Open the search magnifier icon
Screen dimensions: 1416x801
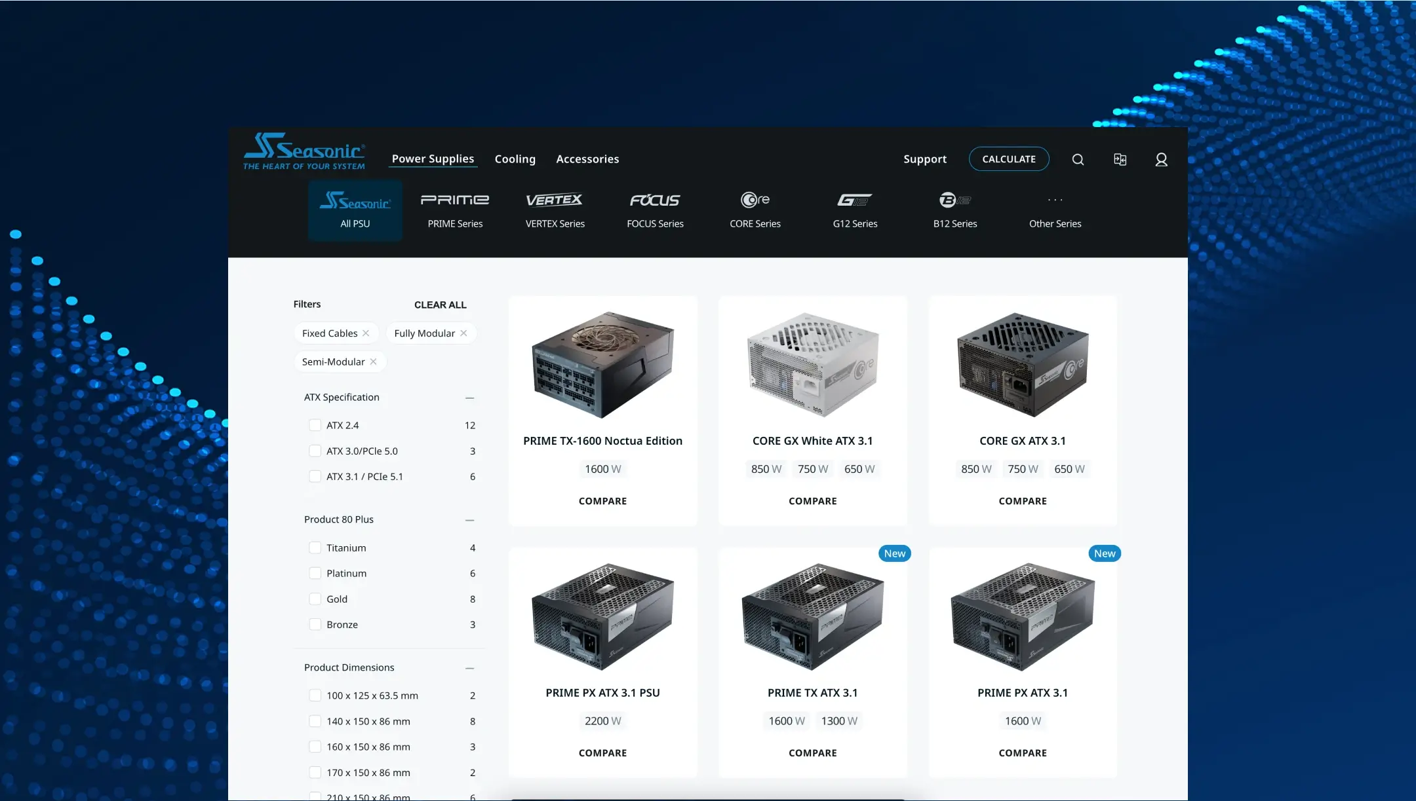[1078, 159]
